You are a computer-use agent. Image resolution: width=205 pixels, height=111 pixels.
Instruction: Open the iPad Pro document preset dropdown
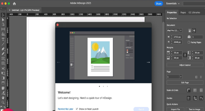click(174, 31)
